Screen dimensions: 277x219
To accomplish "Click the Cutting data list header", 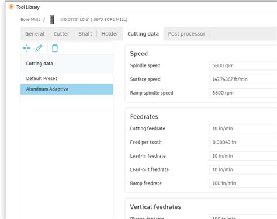I will tap(67, 64).
